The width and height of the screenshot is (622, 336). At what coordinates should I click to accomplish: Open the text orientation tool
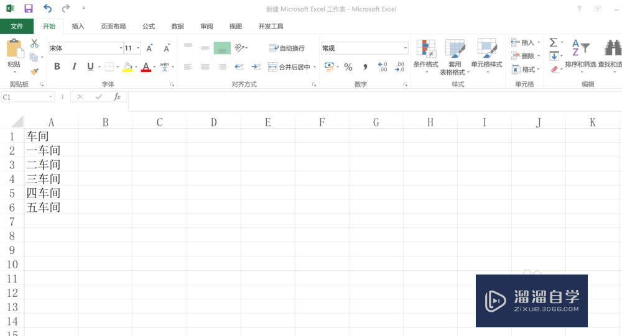239,48
